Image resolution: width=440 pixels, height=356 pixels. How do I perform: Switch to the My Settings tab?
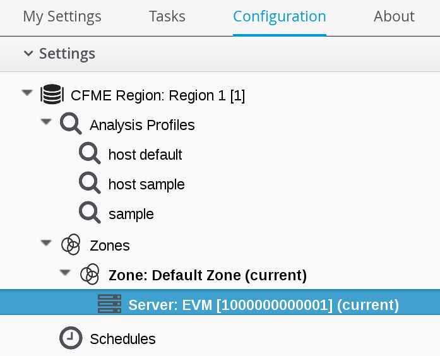click(62, 16)
